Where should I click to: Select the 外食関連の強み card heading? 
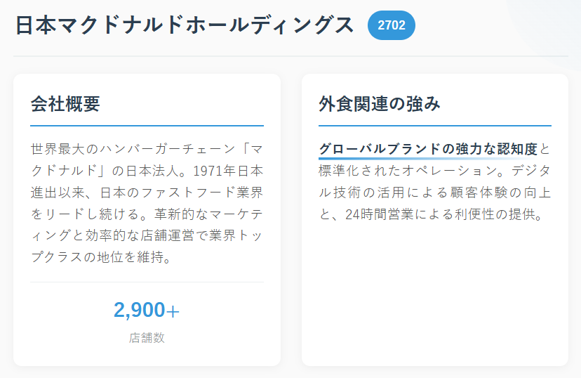[380, 105]
